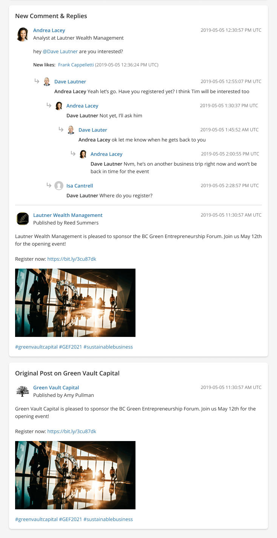This screenshot has width=277, height=538.
Task: Click timestamp 2019-05-05 2:00:55 PM UTC
Action: click(230, 154)
